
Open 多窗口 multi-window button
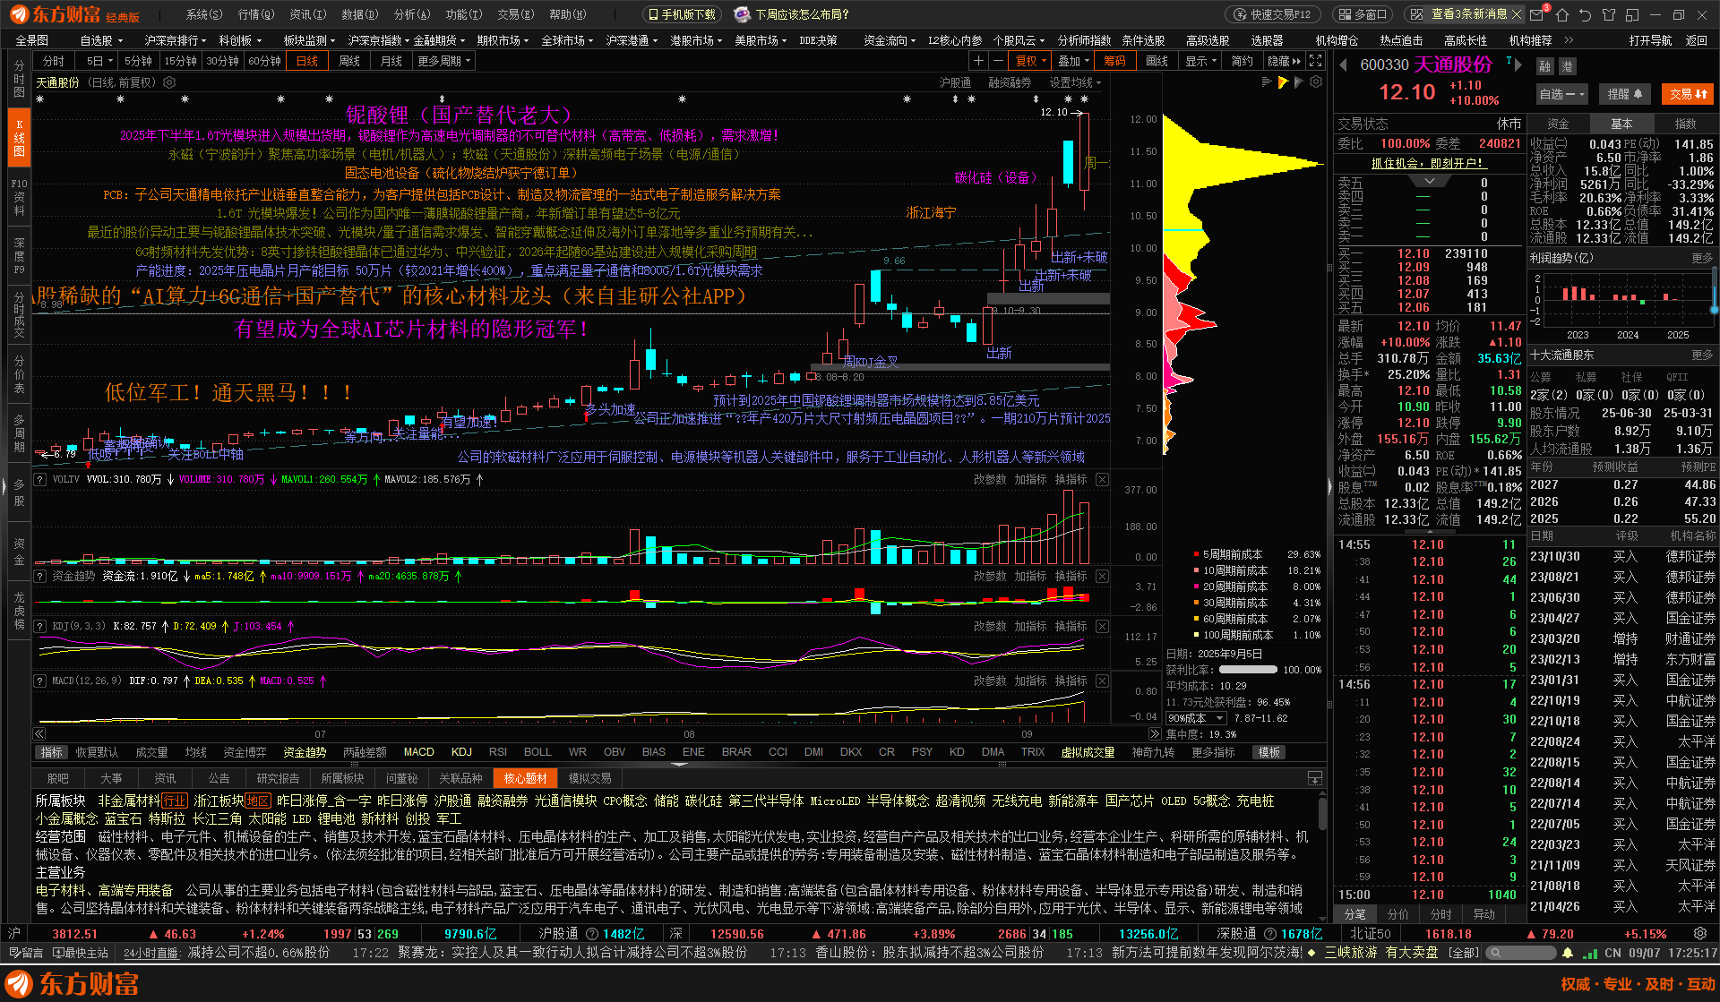click(1364, 14)
